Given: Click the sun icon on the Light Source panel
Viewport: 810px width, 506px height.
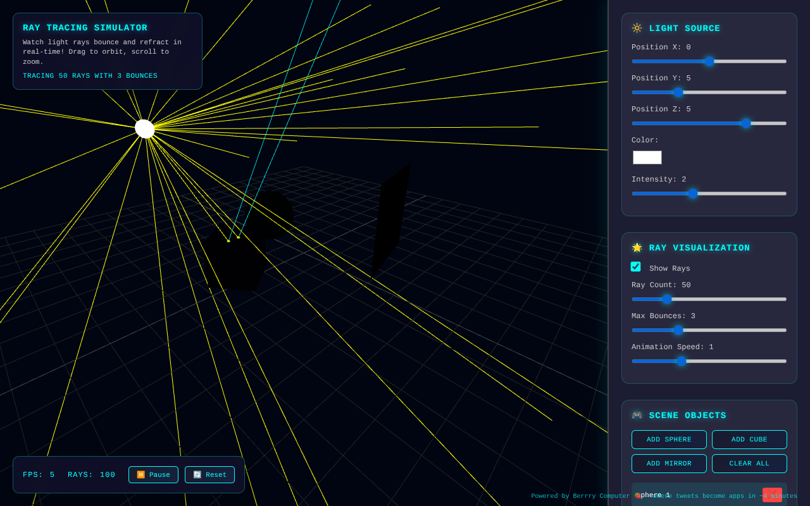Looking at the screenshot, I should click(636, 28).
